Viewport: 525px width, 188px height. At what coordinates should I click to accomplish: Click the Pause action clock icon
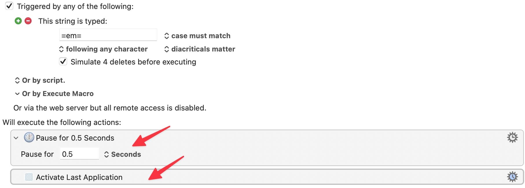(x=29, y=138)
